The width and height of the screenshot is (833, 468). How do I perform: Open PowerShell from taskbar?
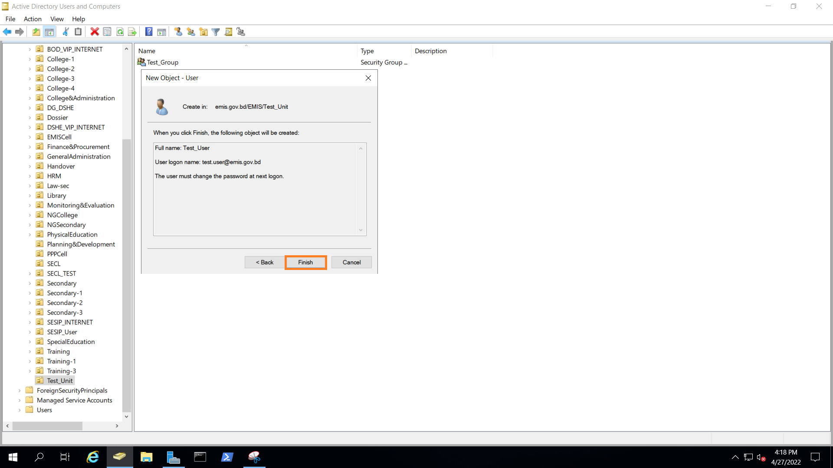pyautogui.click(x=227, y=457)
